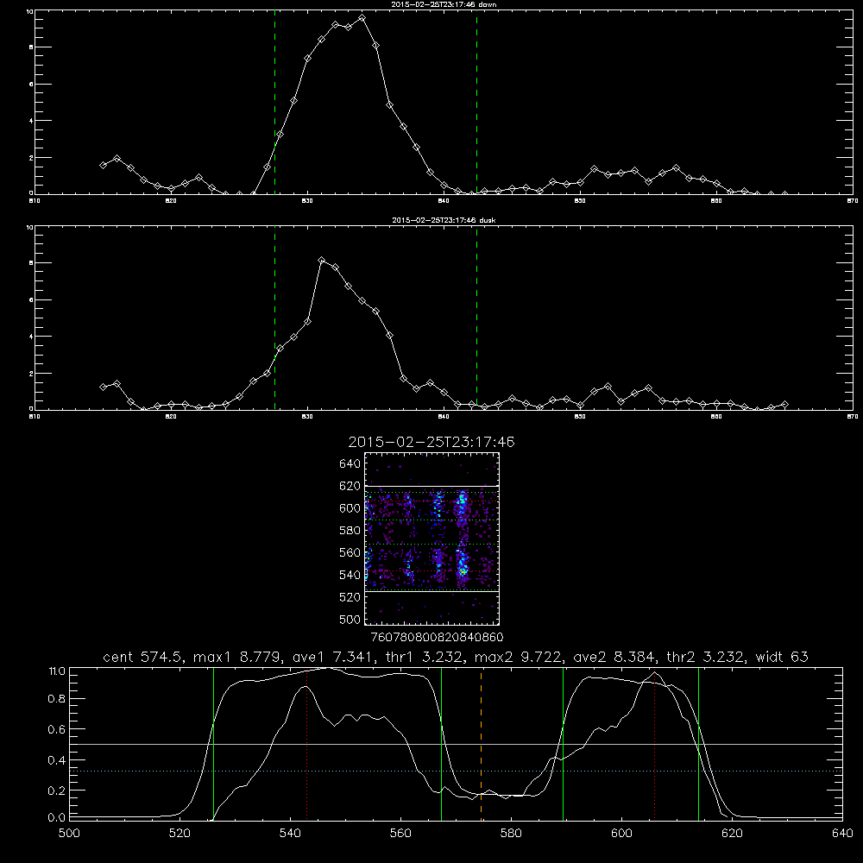Select the 'thr2 3.232' header value
The image size is (863, 863).
[707, 657]
